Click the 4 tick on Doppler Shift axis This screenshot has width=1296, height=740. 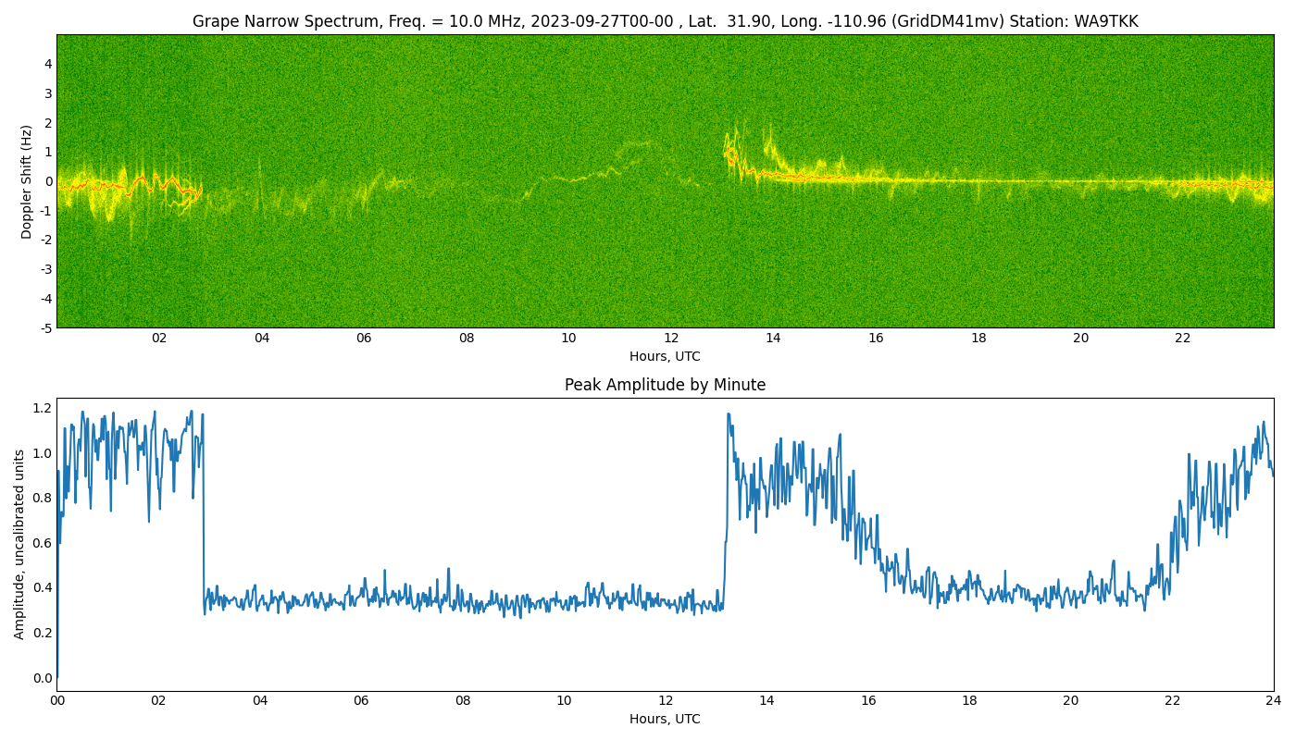coord(48,64)
